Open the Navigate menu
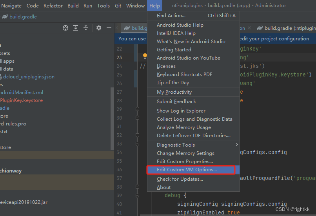The height and width of the screenshot is (216, 316). pos(11,6)
